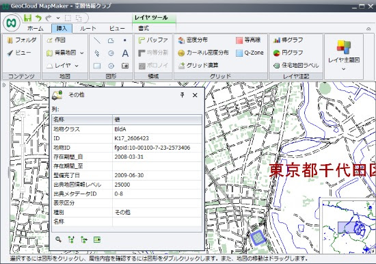This screenshot has width=376, height=264.
Task: Open the quick access toolbar dropdown arrow
Action: pyautogui.click(x=58, y=18)
